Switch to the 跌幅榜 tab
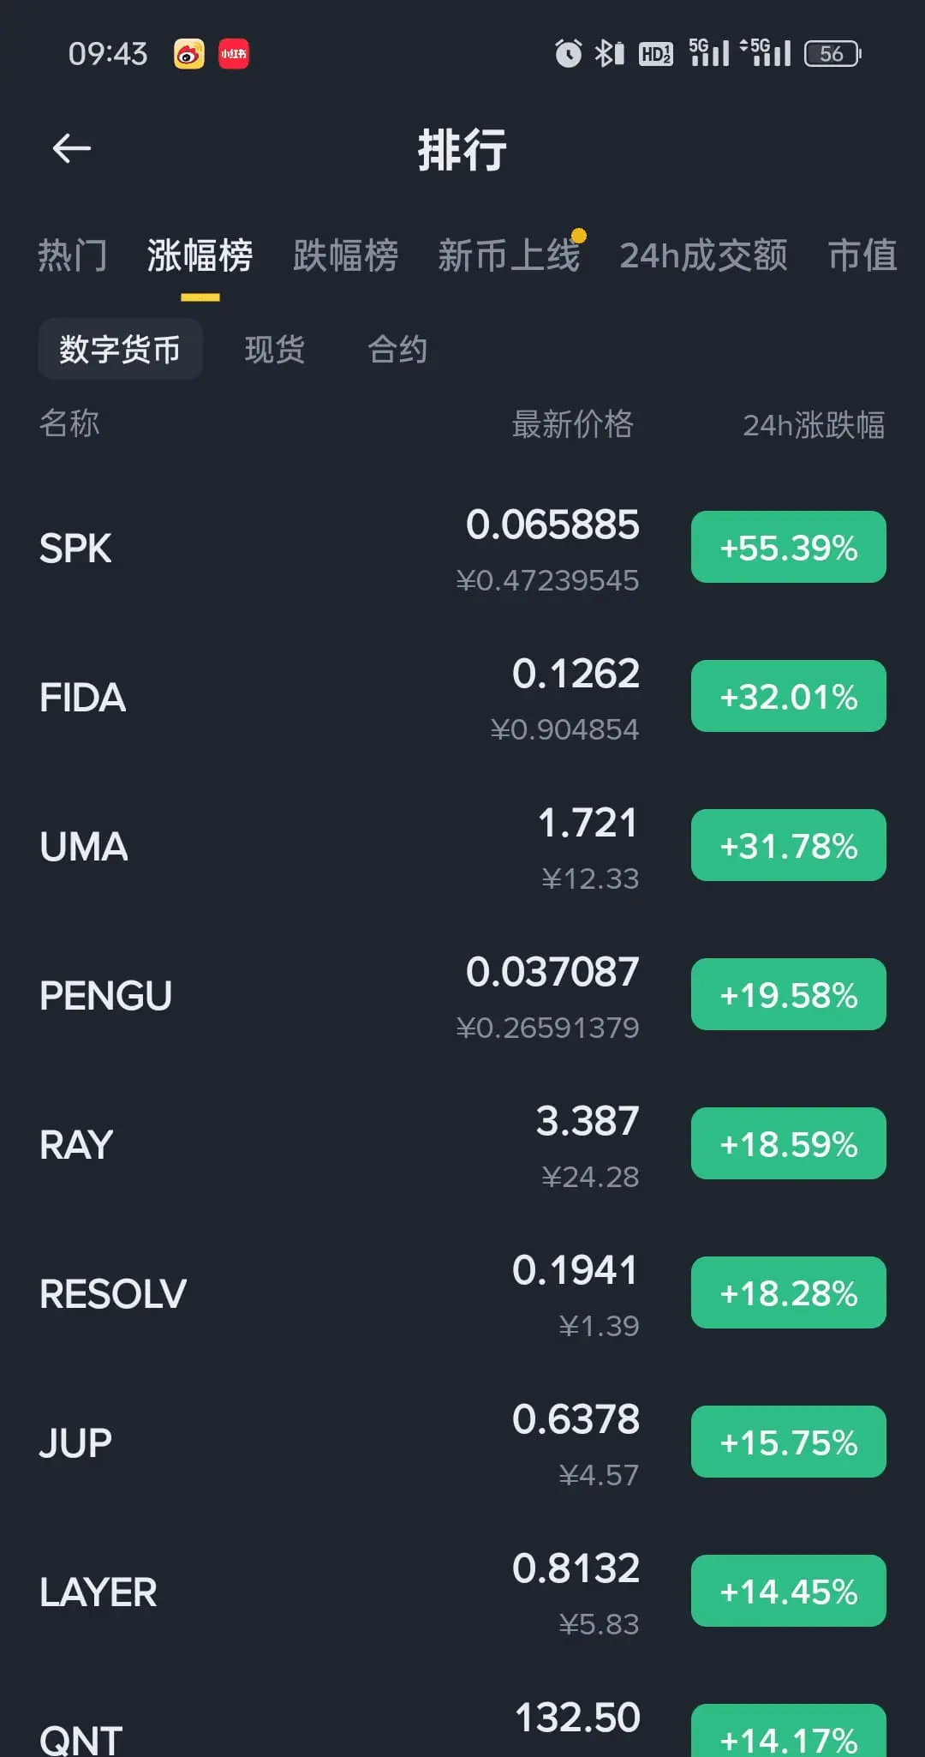The width and height of the screenshot is (925, 1757). pyautogui.click(x=346, y=255)
